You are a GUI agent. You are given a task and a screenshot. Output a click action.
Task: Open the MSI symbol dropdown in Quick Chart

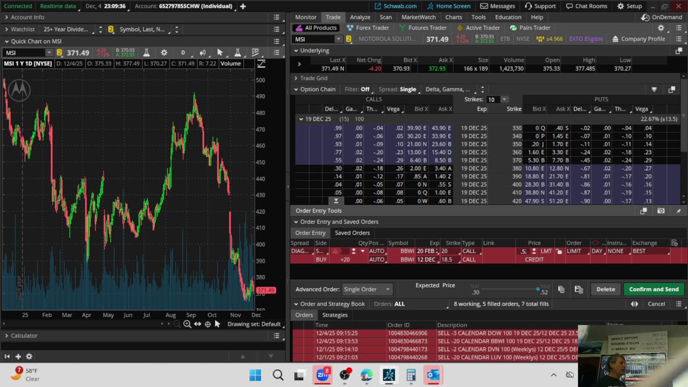pyautogui.click(x=49, y=53)
